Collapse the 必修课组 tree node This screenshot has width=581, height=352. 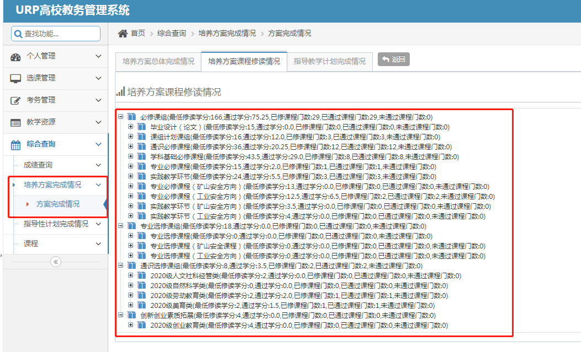pos(120,117)
